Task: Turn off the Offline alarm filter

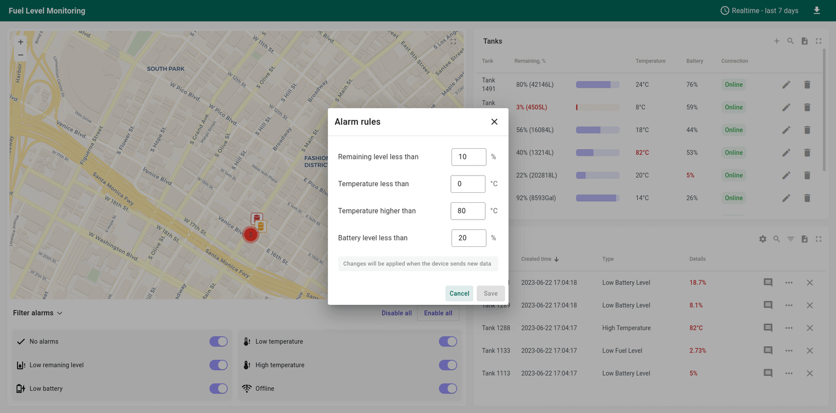Action: pos(448,388)
